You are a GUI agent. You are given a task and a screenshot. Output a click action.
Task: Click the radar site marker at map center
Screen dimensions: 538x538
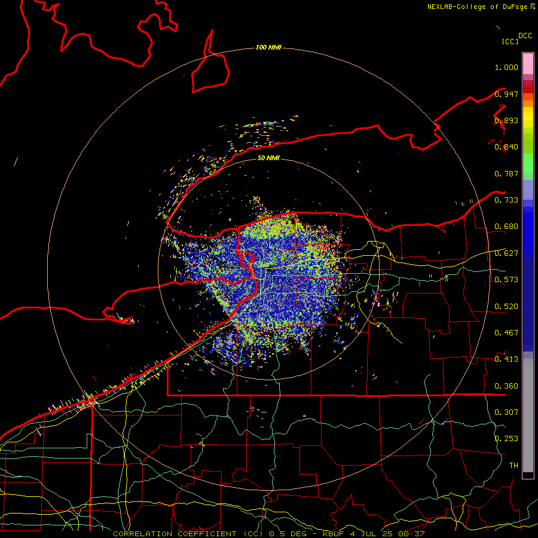(x=270, y=270)
